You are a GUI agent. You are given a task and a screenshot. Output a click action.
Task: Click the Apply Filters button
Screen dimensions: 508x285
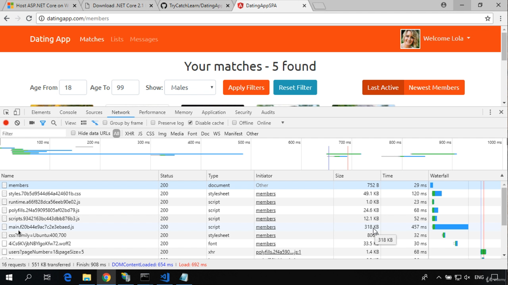pyautogui.click(x=246, y=87)
